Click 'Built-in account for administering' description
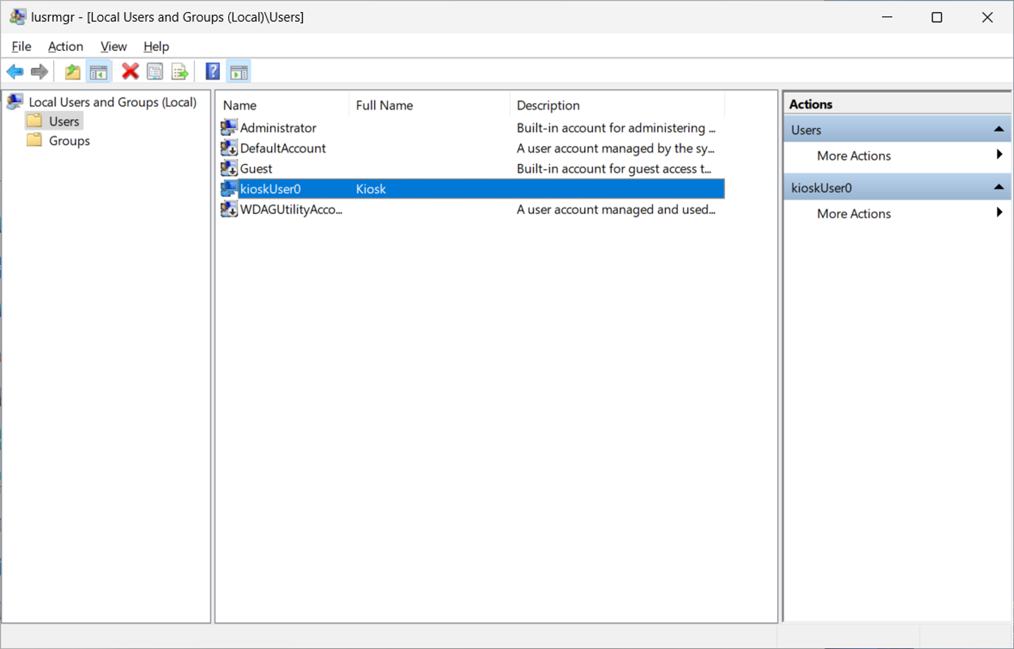Image resolution: width=1014 pixels, height=649 pixels. pyautogui.click(x=616, y=128)
